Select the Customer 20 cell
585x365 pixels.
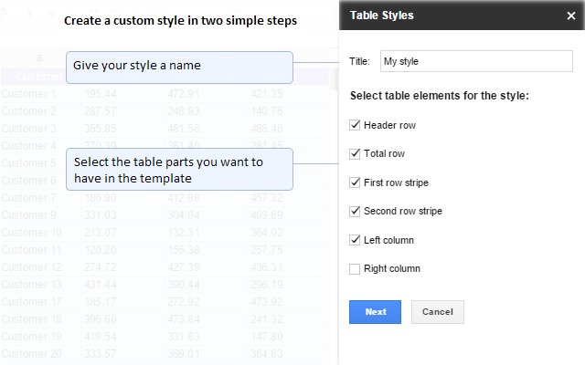32,354
